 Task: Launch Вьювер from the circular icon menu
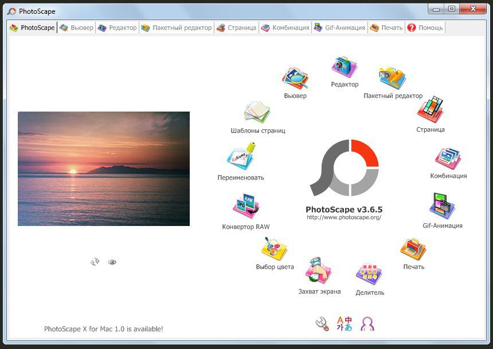[x=295, y=78]
